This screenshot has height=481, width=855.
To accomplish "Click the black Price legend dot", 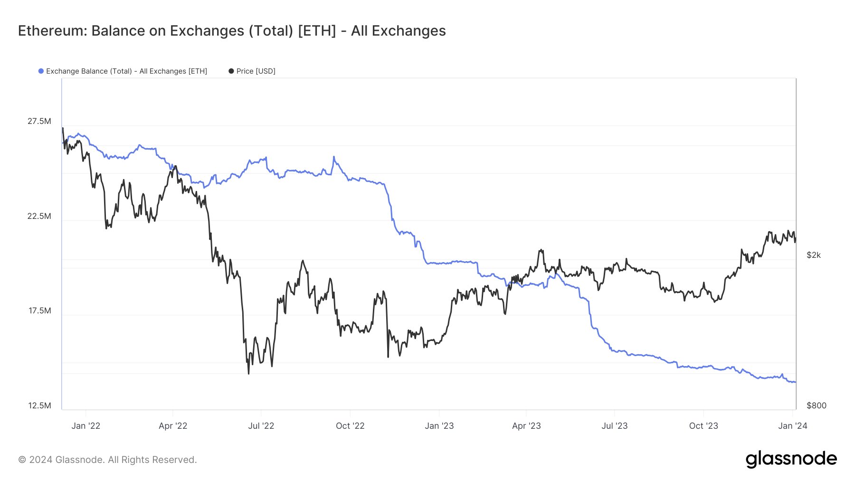I will click(x=231, y=71).
